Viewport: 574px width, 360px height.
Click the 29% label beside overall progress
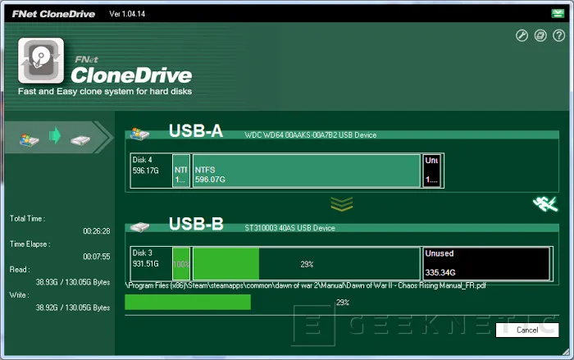pyautogui.click(x=343, y=303)
